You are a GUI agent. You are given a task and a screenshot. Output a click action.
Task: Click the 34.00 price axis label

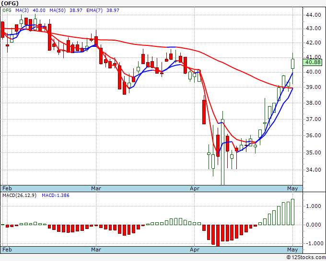pyautogui.click(x=313, y=170)
